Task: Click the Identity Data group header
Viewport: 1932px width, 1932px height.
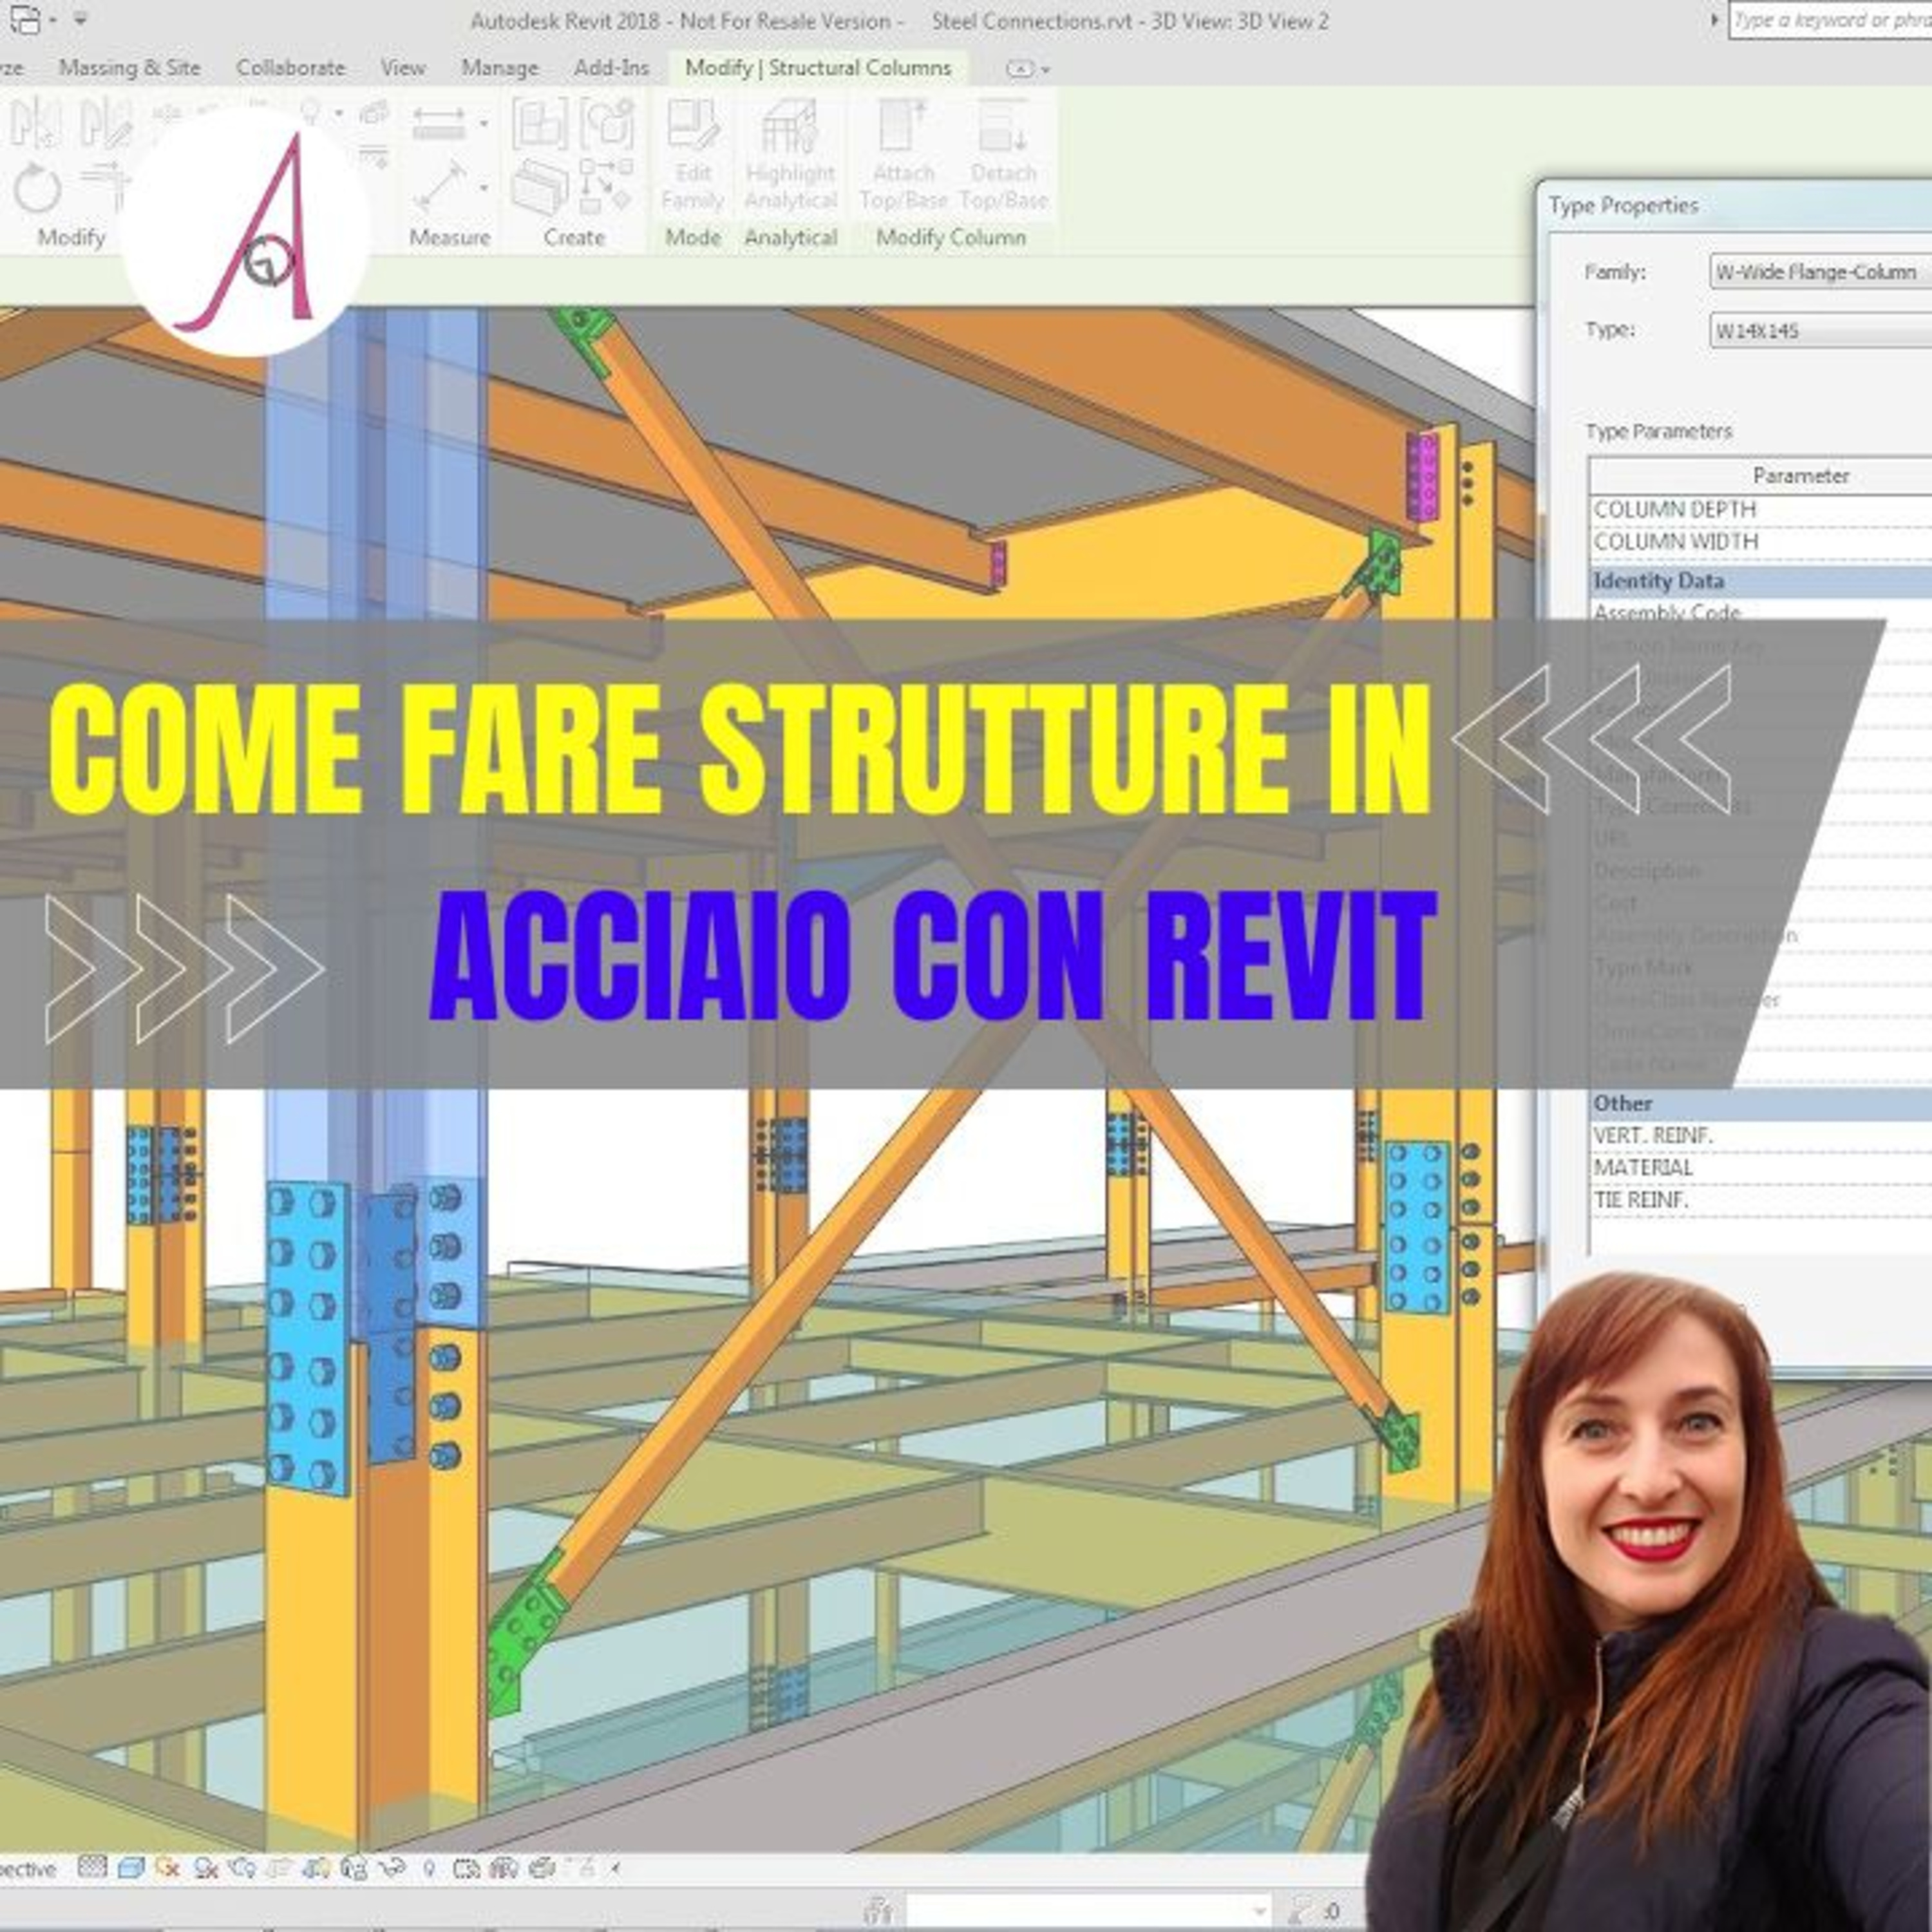Action: pyautogui.click(x=1762, y=581)
